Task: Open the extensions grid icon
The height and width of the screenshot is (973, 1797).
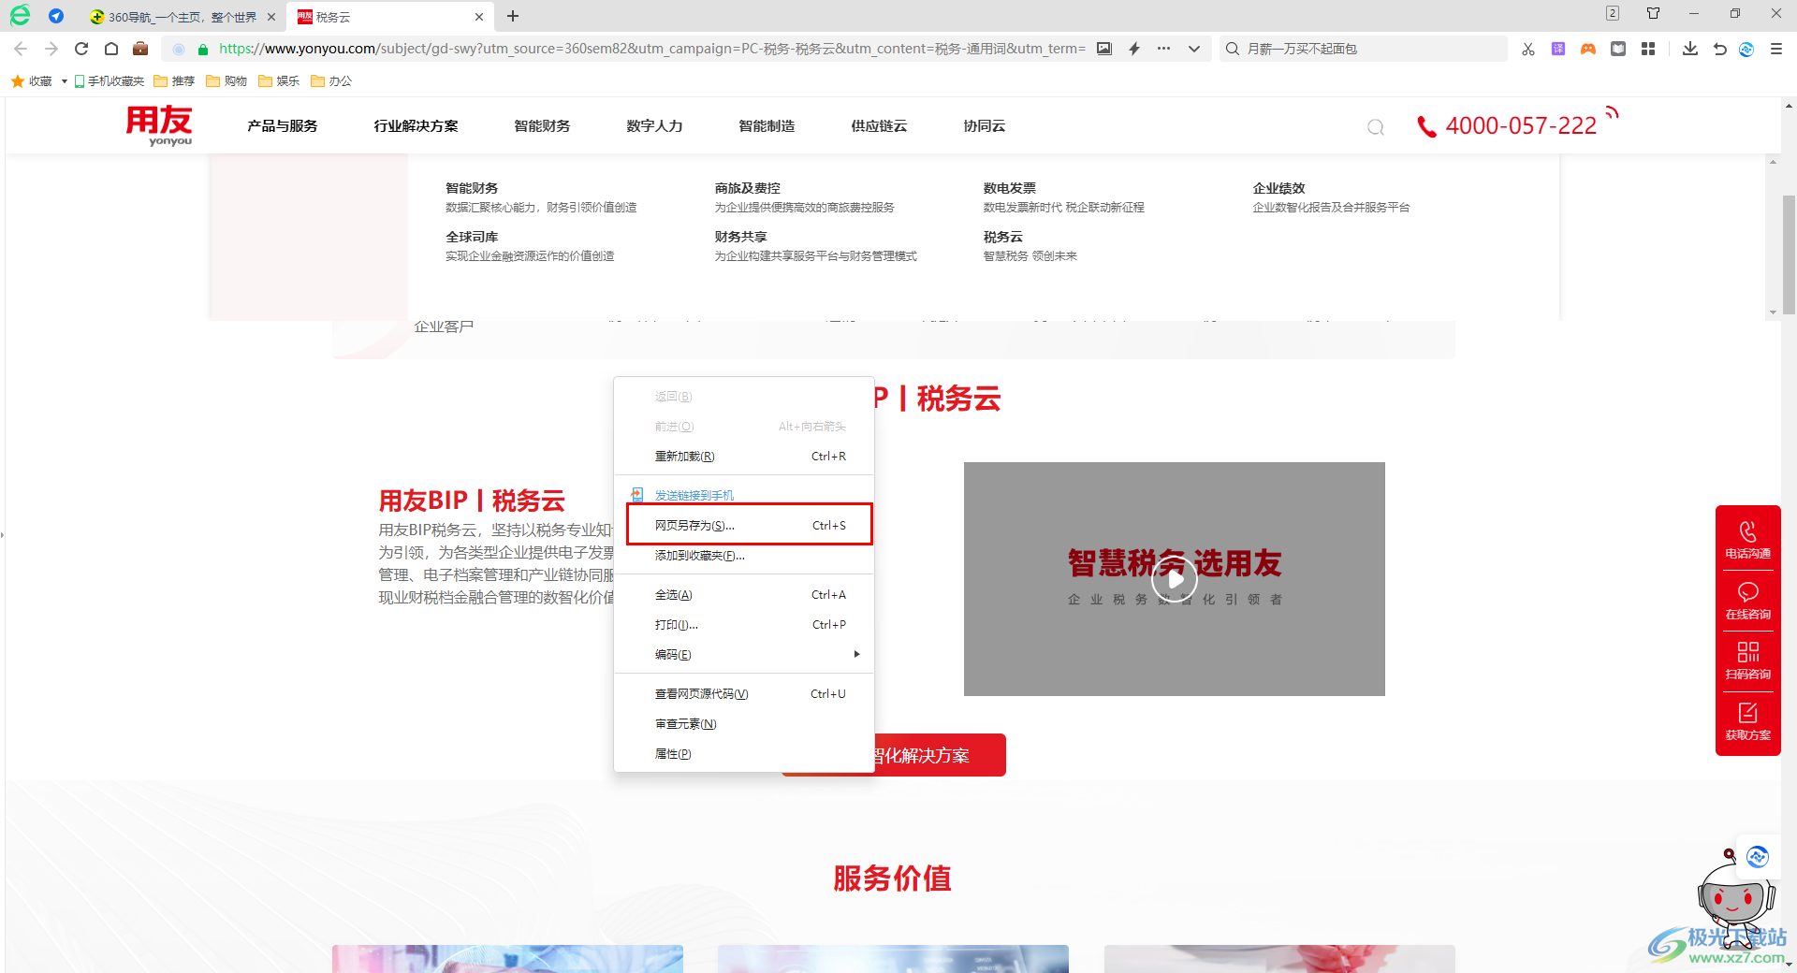Action: pyautogui.click(x=1648, y=49)
